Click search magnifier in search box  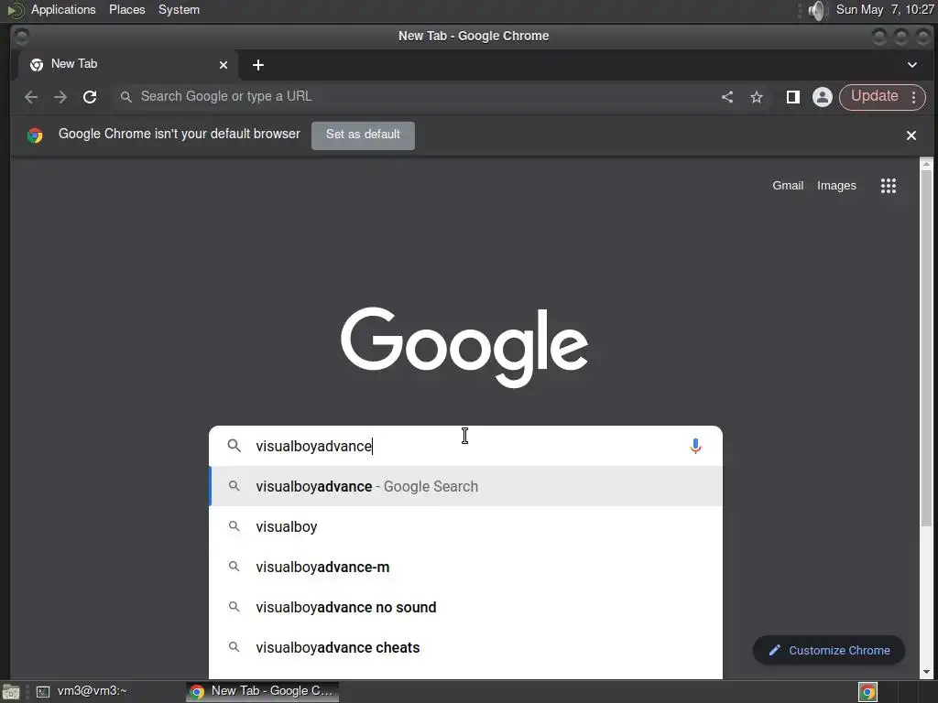click(234, 446)
